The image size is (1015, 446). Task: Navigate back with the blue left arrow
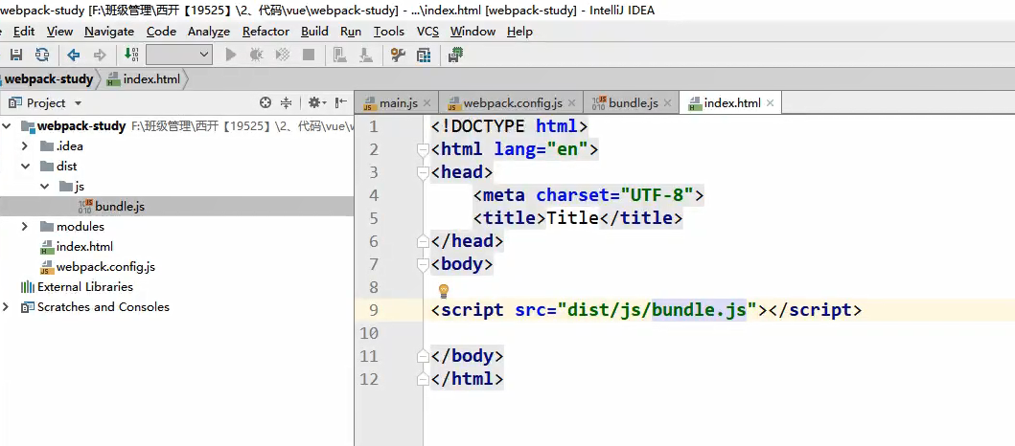coord(74,55)
